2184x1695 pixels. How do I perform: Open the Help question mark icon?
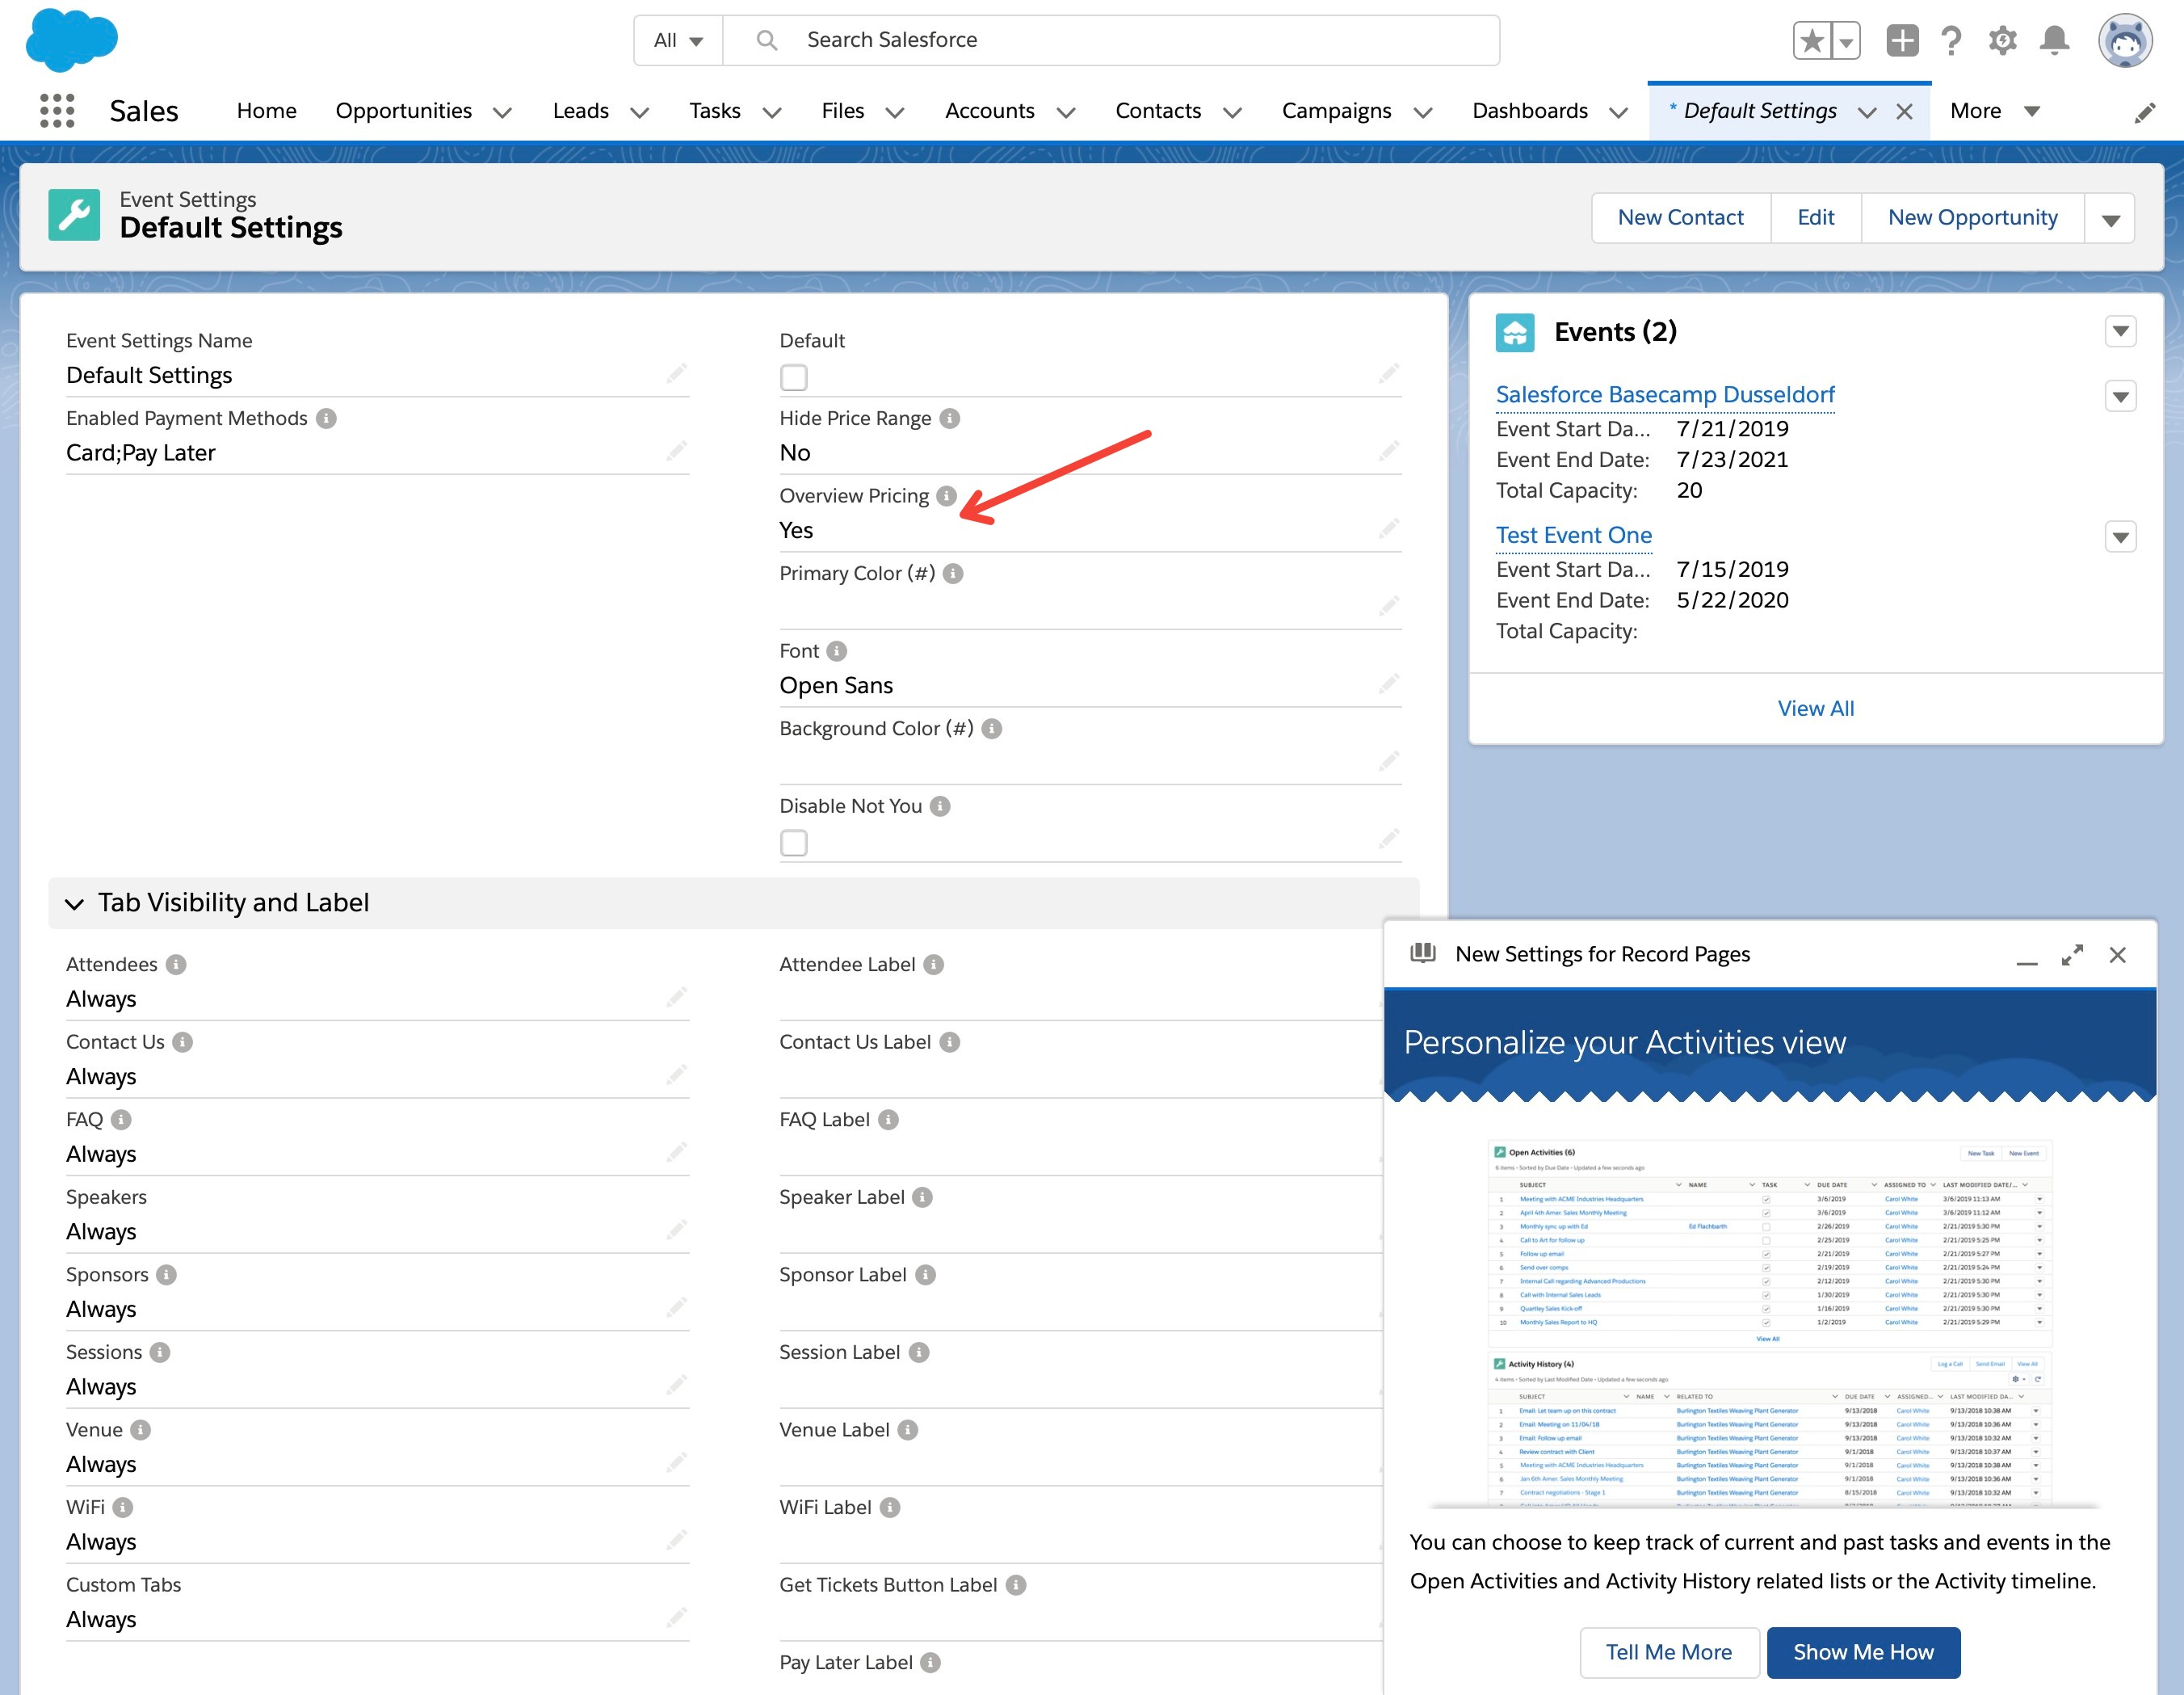pyautogui.click(x=1951, y=41)
